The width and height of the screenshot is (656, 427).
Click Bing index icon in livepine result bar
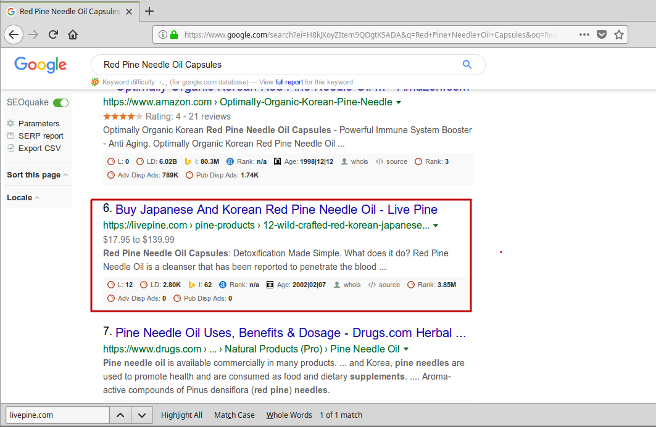pyautogui.click(x=191, y=285)
